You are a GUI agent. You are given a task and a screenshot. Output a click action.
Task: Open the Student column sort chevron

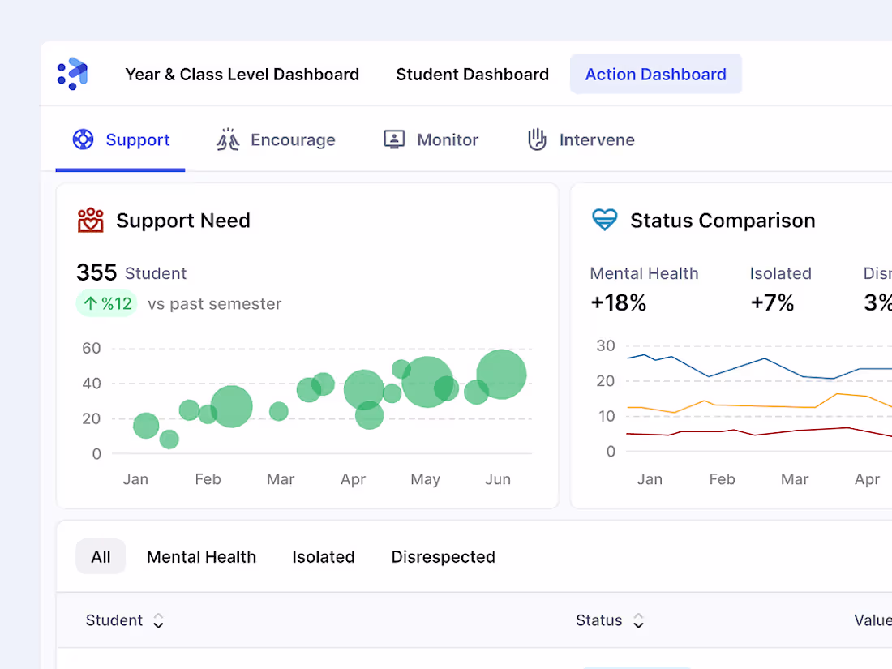(x=158, y=620)
